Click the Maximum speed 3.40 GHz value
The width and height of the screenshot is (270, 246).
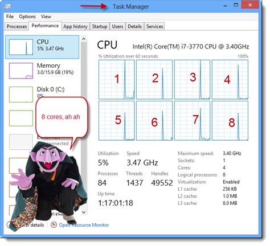[x=232, y=153]
